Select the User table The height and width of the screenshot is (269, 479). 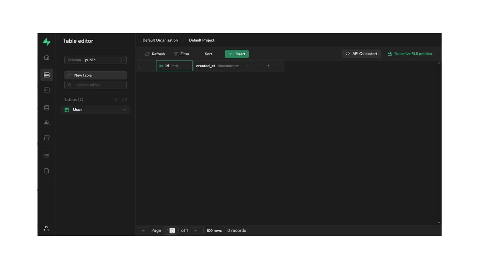[95, 110]
